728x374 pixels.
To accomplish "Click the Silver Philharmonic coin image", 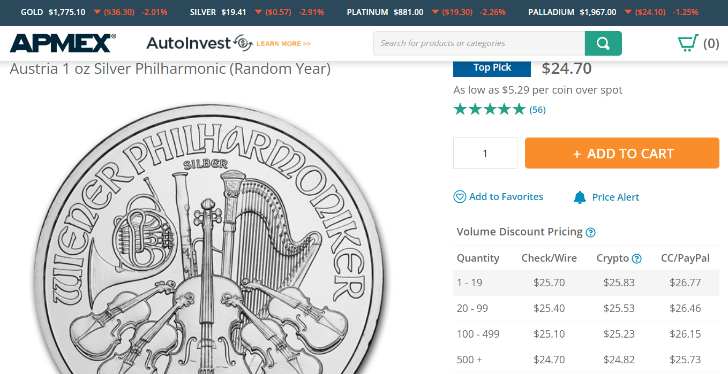I will tap(209, 241).
